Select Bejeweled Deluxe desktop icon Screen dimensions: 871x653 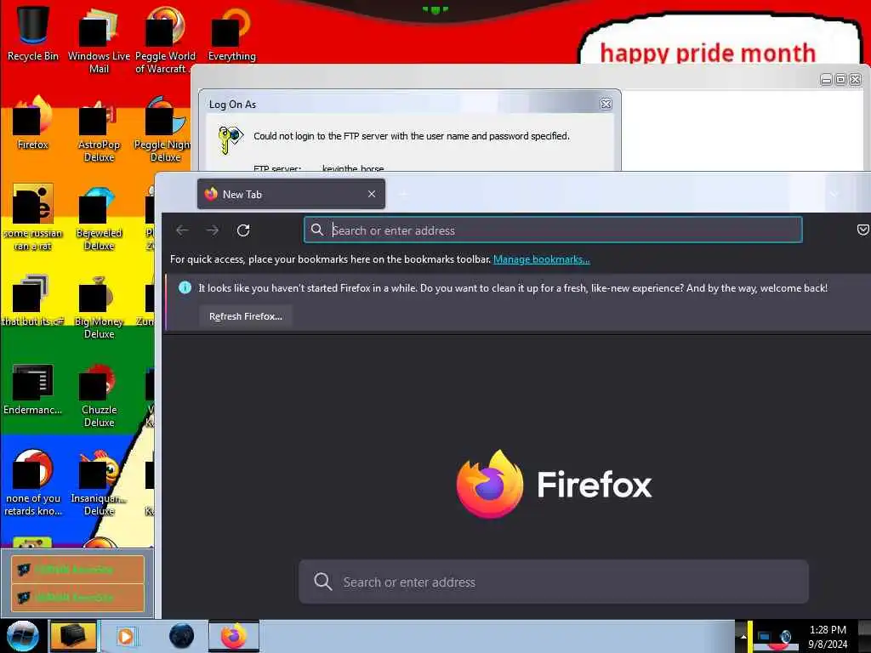point(99,218)
